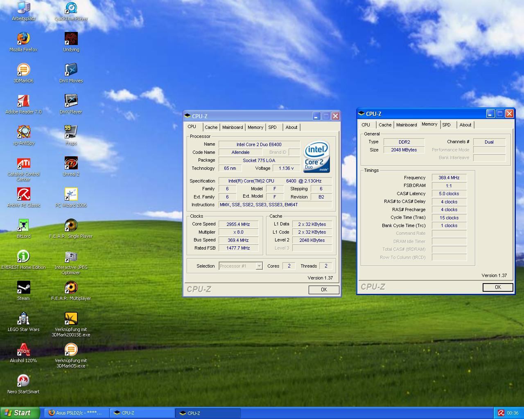
Task: Click the Undying game icon
Action: point(71,39)
